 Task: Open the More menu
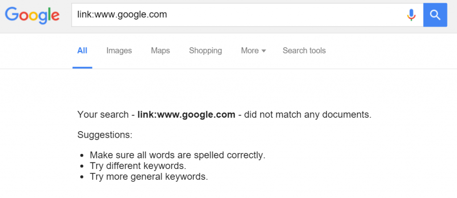pyautogui.click(x=253, y=51)
